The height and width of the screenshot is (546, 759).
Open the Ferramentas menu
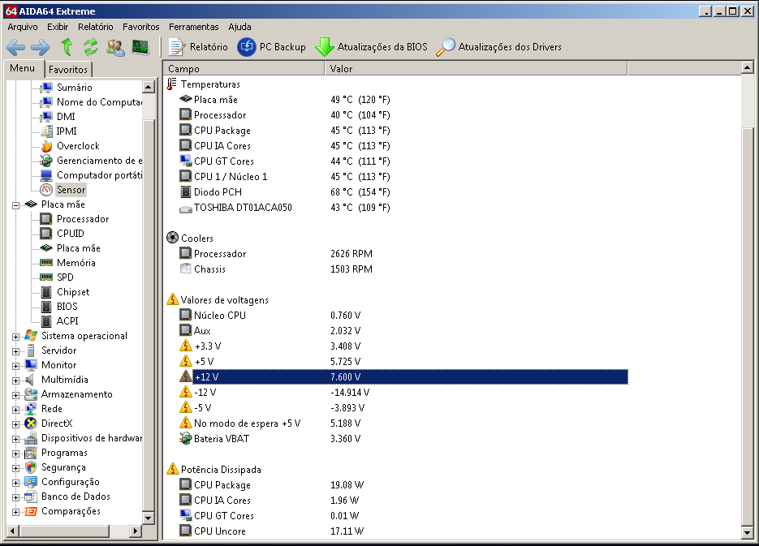194,27
